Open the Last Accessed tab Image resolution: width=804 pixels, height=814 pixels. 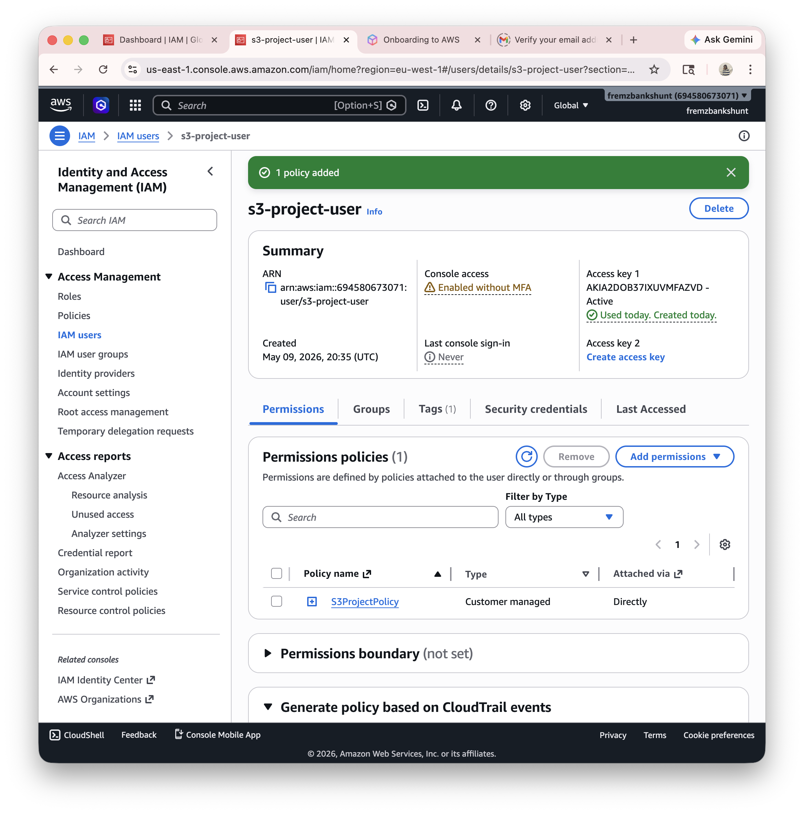651,409
